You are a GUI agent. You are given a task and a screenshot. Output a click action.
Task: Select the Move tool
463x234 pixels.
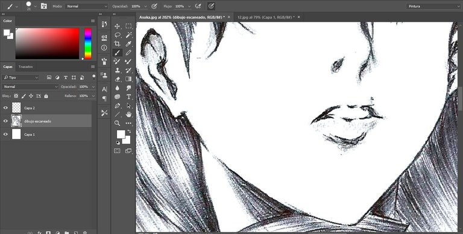[x=117, y=26]
